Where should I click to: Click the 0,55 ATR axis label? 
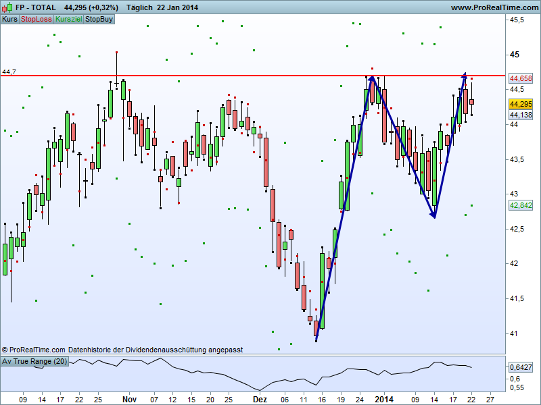coord(517,387)
